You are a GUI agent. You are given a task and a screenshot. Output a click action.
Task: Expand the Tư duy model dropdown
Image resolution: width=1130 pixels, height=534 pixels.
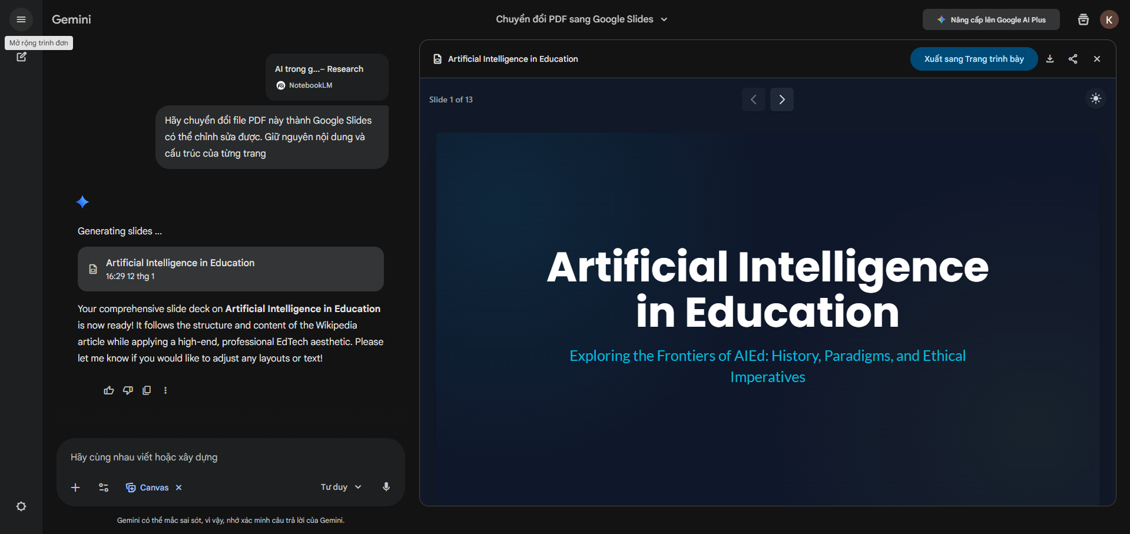341,487
